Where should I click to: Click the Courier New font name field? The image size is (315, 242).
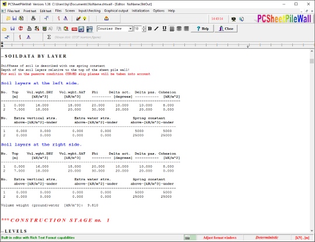coord(113,29)
